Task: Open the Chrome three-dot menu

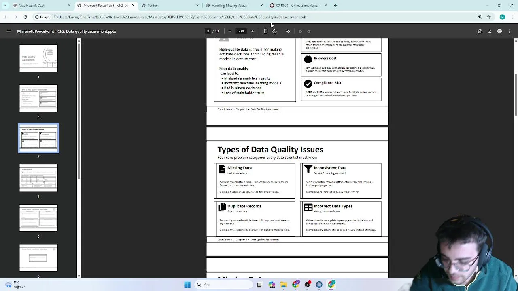Action: [512, 17]
